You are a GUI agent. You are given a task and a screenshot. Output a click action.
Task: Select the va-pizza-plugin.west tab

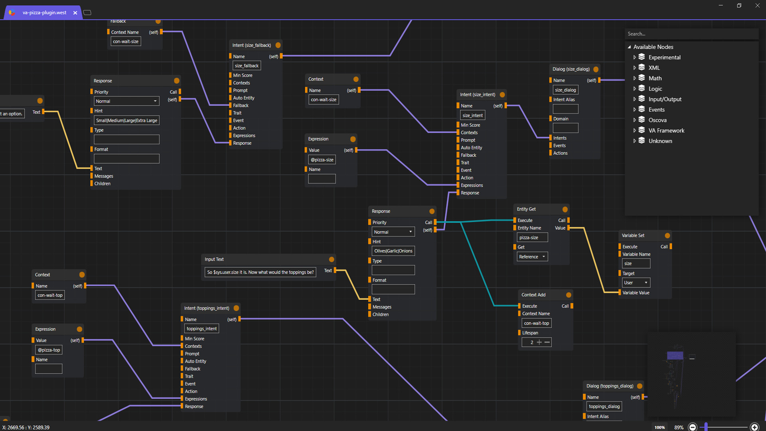[x=44, y=13]
